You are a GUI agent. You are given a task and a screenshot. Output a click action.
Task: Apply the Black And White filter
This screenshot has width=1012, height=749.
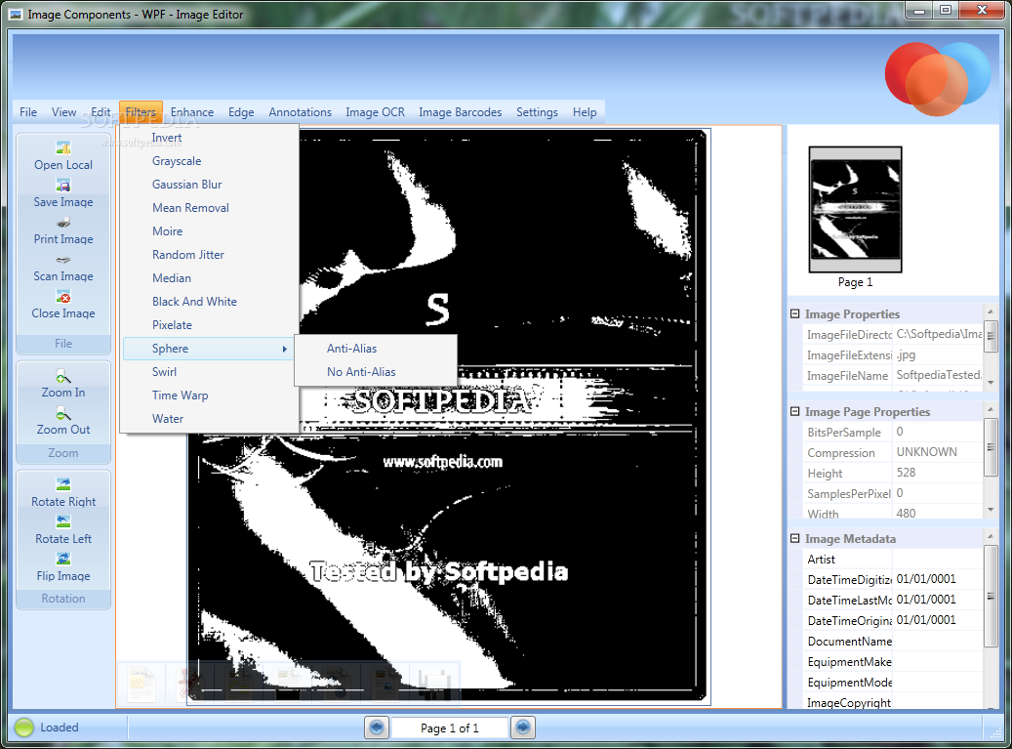[x=210, y=302]
